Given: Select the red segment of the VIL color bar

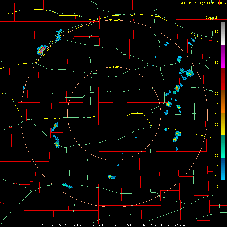Looking at the screenshot, I should [223, 79].
